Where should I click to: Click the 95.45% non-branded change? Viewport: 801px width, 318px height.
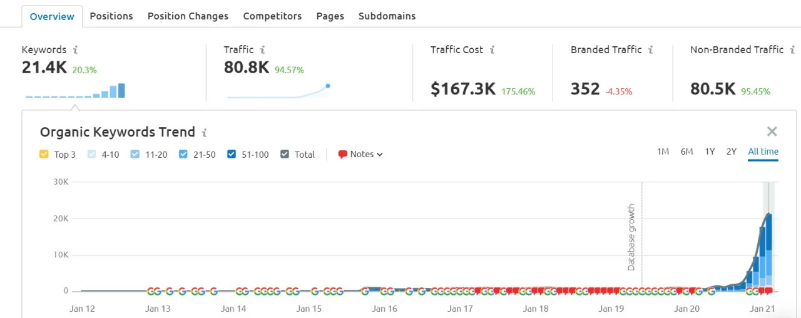[x=756, y=91]
